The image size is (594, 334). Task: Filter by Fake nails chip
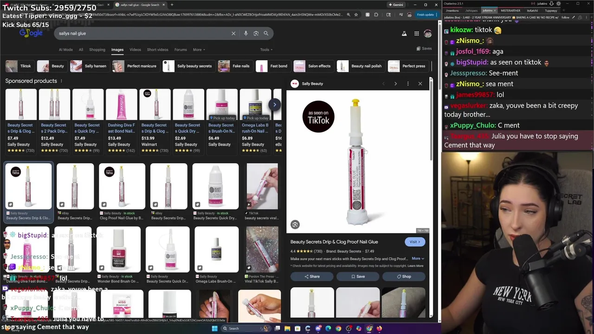pos(235,66)
